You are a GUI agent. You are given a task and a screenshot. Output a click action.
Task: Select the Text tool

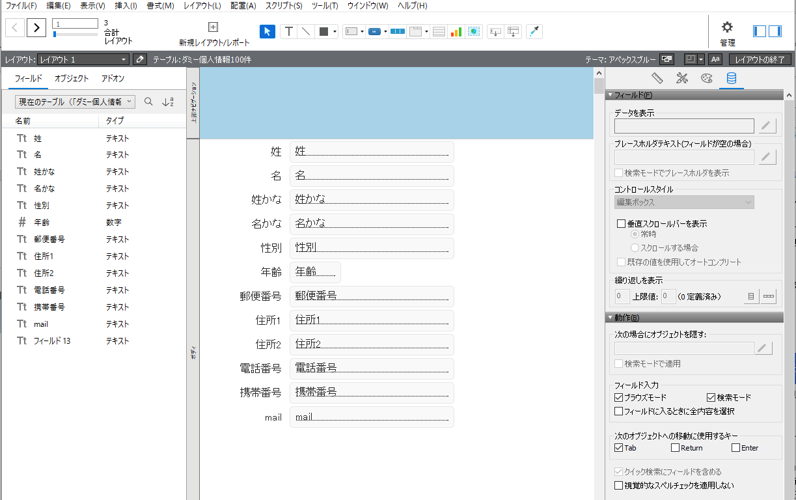(289, 31)
